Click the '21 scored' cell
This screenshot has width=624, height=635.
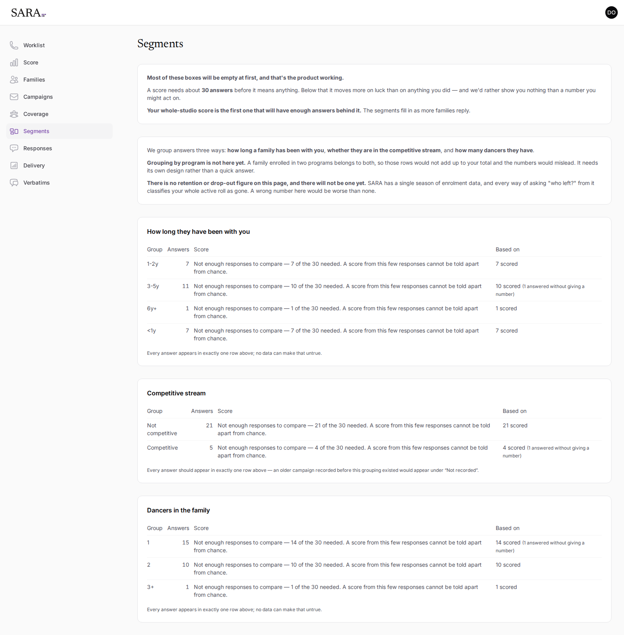coord(515,426)
